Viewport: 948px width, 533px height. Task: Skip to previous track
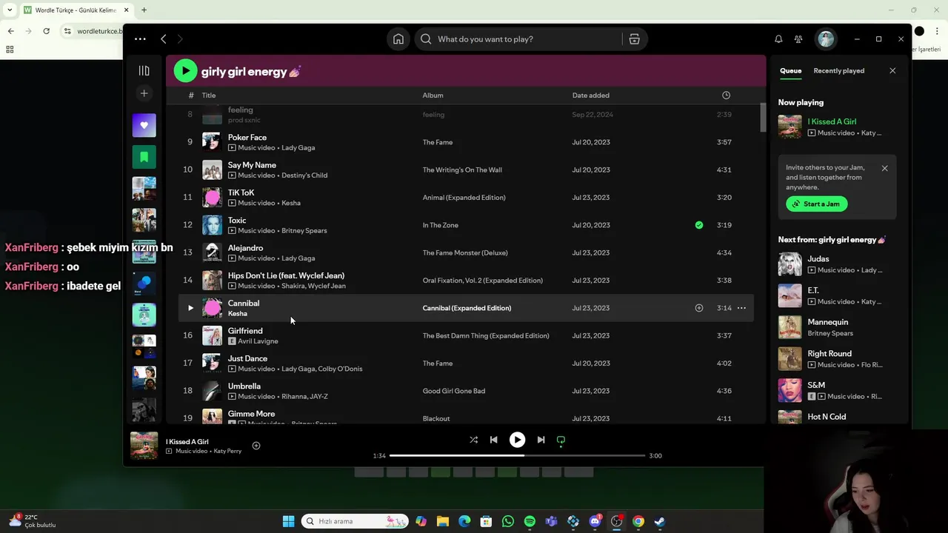coord(493,440)
